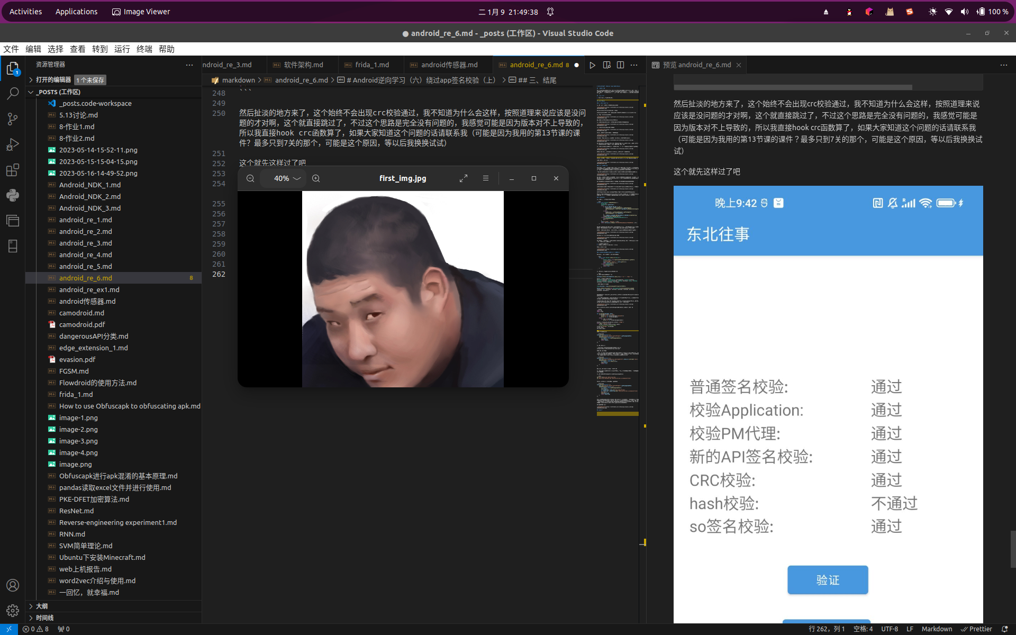Toggle fullscreen in Image Viewer
Image resolution: width=1016 pixels, height=635 pixels.
tap(464, 178)
